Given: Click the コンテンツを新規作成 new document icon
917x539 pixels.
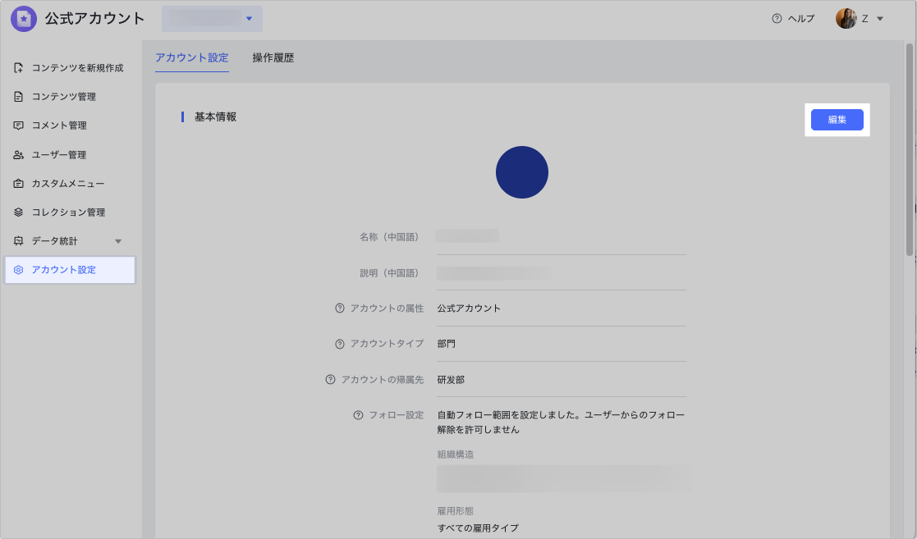Looking at the screenshot, I should click(x=19, y=68).
